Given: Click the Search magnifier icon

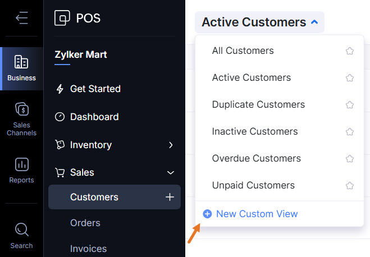Looking at the screenshot, I should click(21, 230).
